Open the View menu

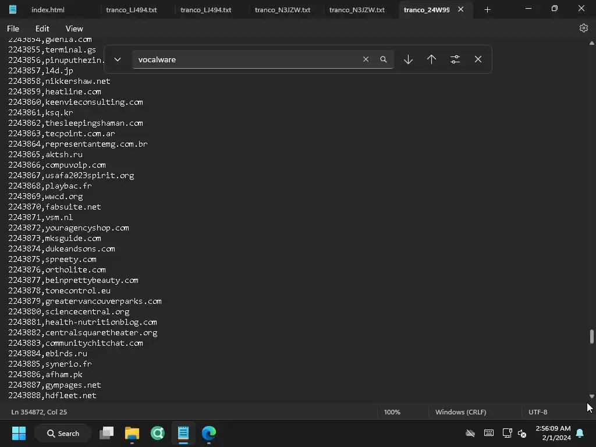coord(74,29)
